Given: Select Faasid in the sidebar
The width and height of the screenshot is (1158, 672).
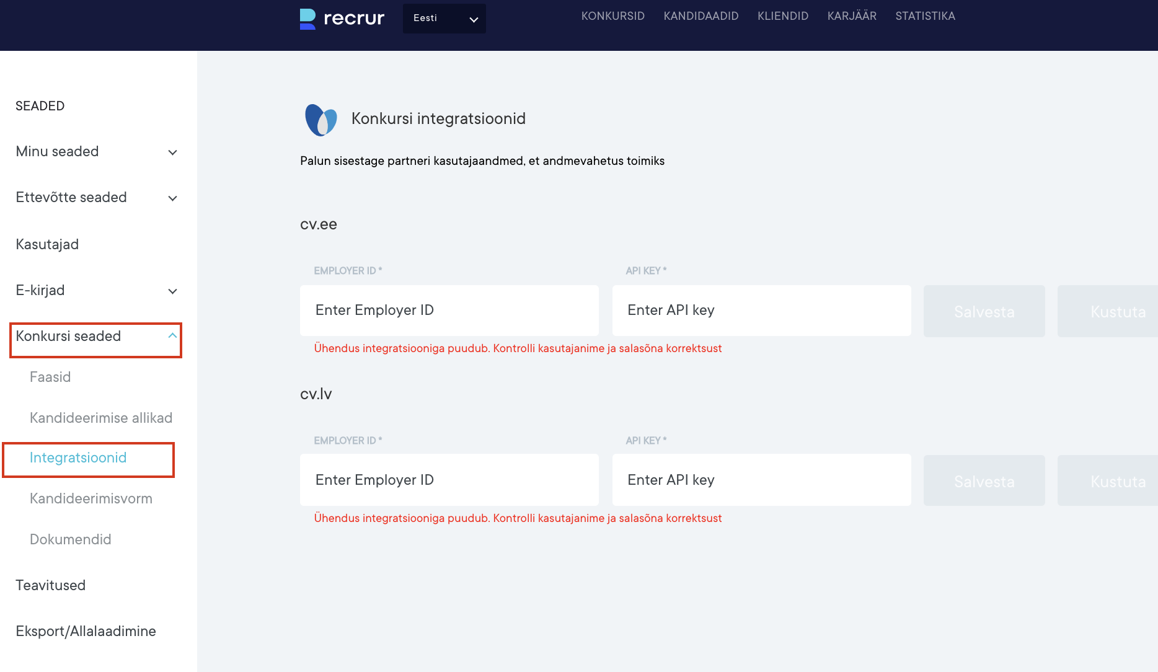Looking at the screenshot, I should [x=50, y=378].
